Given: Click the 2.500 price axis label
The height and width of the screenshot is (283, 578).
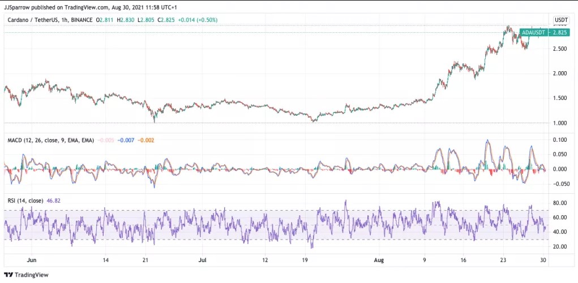Looking at the screenshot, I should point(559,49).
